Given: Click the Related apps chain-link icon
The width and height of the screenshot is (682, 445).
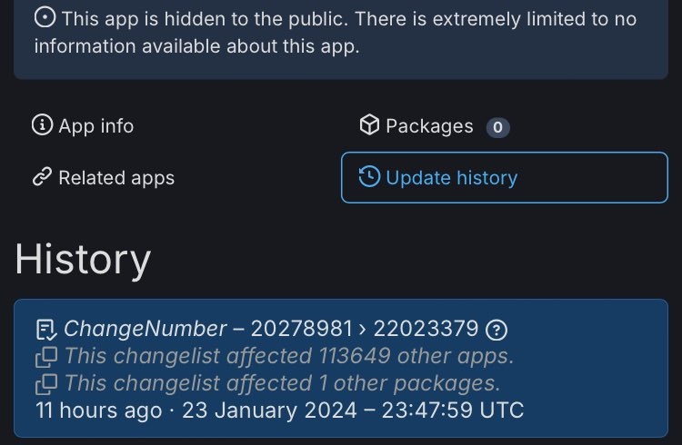Looking at the screenshot, I should tap(42, 178).
